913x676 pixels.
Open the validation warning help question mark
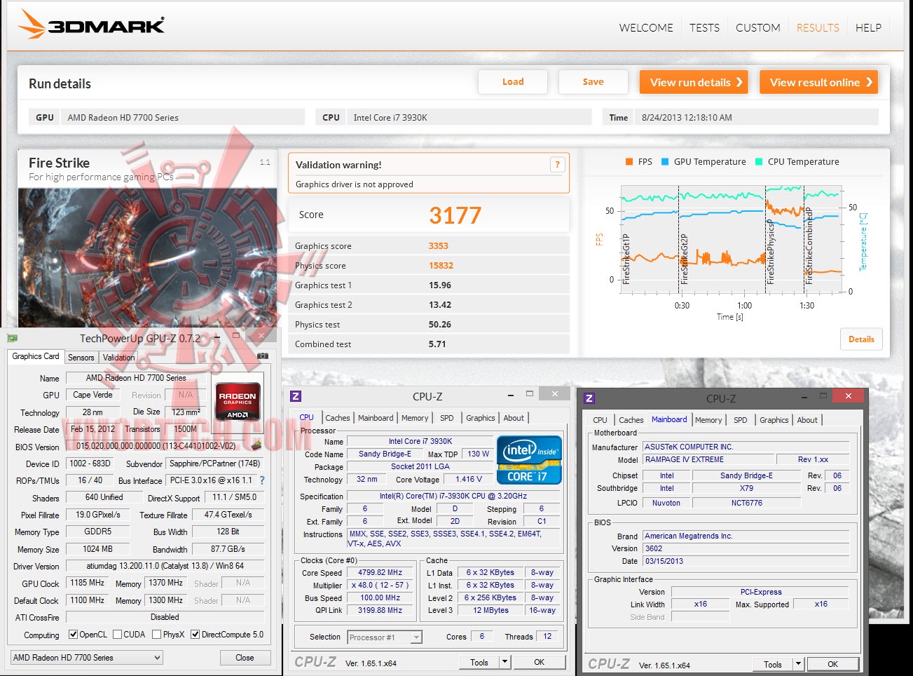557,165
